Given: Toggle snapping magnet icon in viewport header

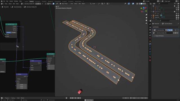Looking at the screenshot, I should [x=102, y=4].
